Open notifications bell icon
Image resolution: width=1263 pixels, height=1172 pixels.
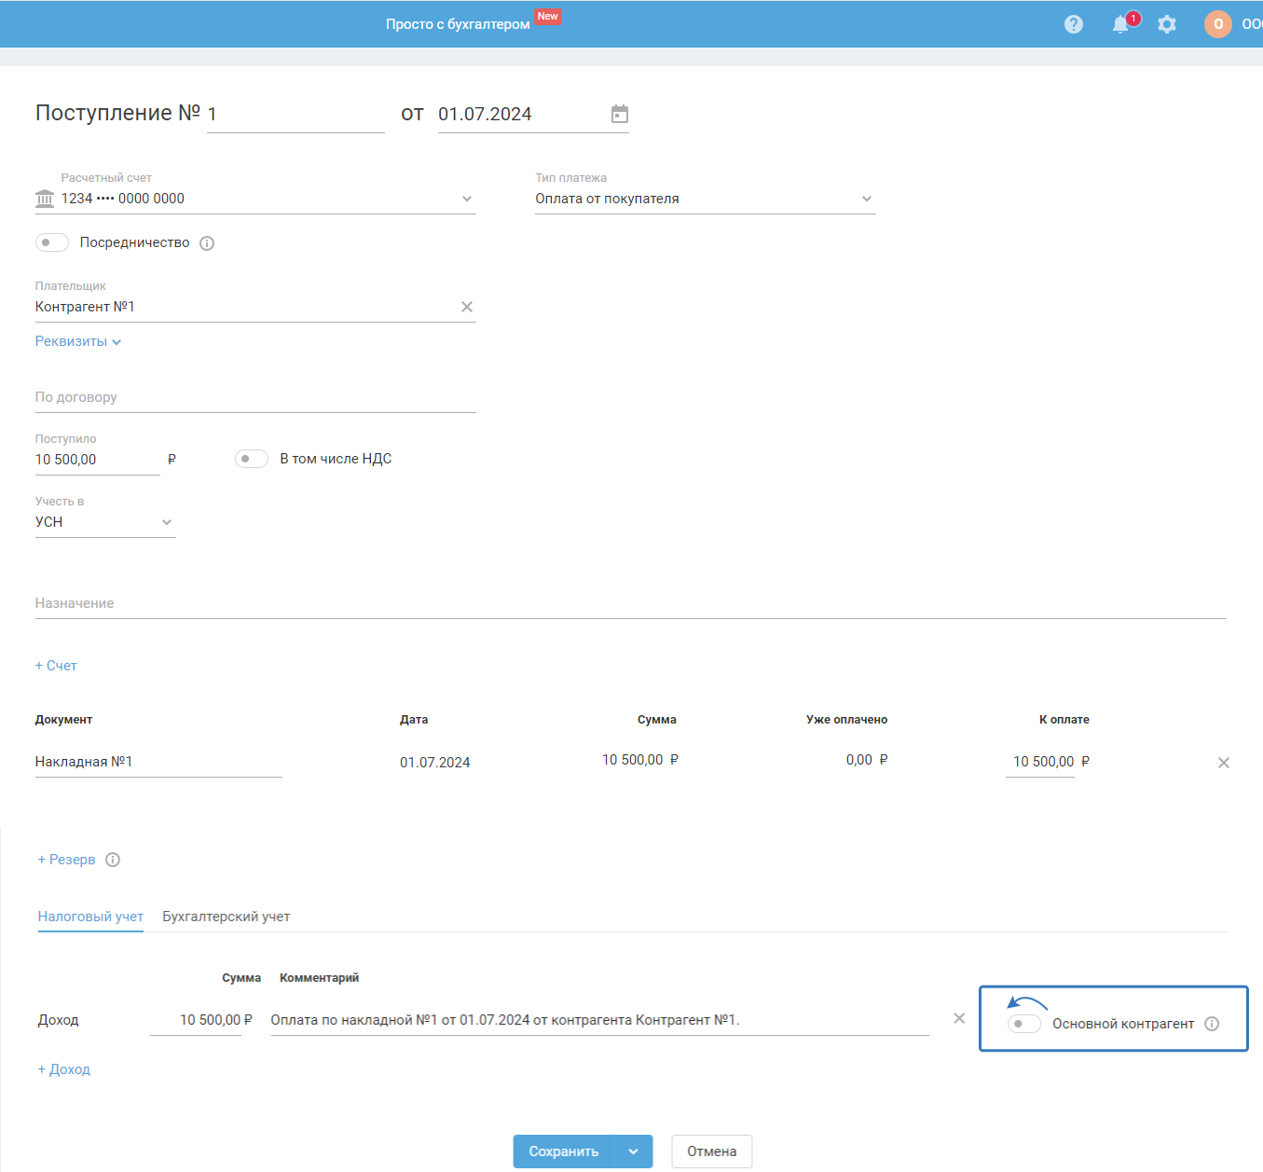pyautogui.click(x=1120, y=24)
